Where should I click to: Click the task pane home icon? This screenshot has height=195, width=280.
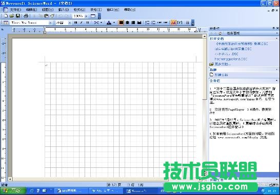(x=220, y=33)
